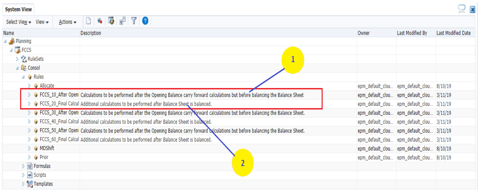Select the FCCS_60_Final Calc rule name
The image size is (480, 190).
(59, 139)
